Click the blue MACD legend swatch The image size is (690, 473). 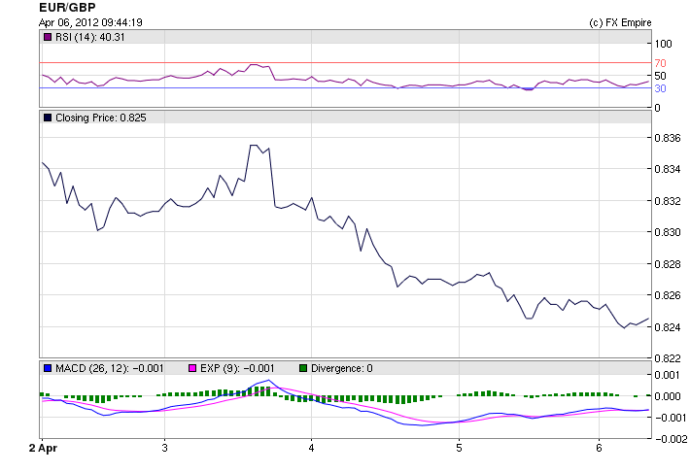click(47, 368)
